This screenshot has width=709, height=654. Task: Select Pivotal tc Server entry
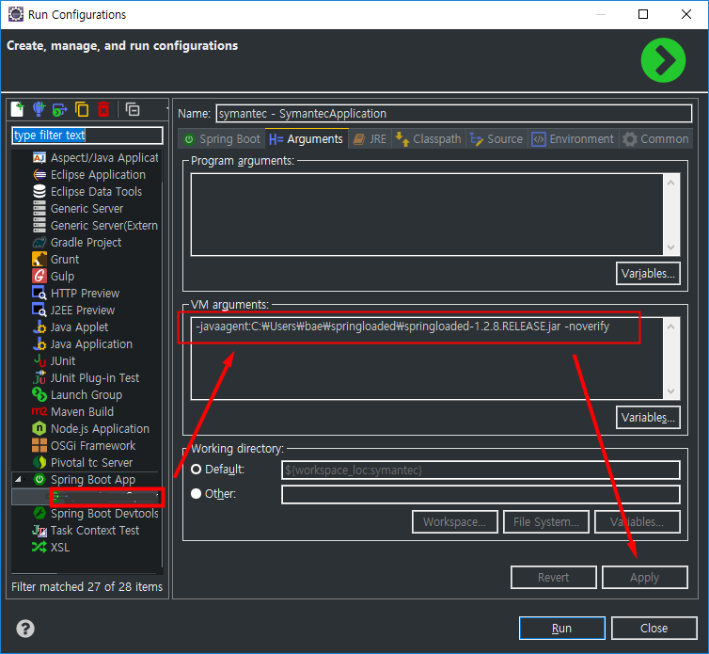[x=83, y=463]
